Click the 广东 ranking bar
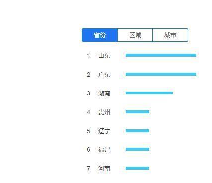This screenshot has height=183, width=212. (x=161, y=74)
